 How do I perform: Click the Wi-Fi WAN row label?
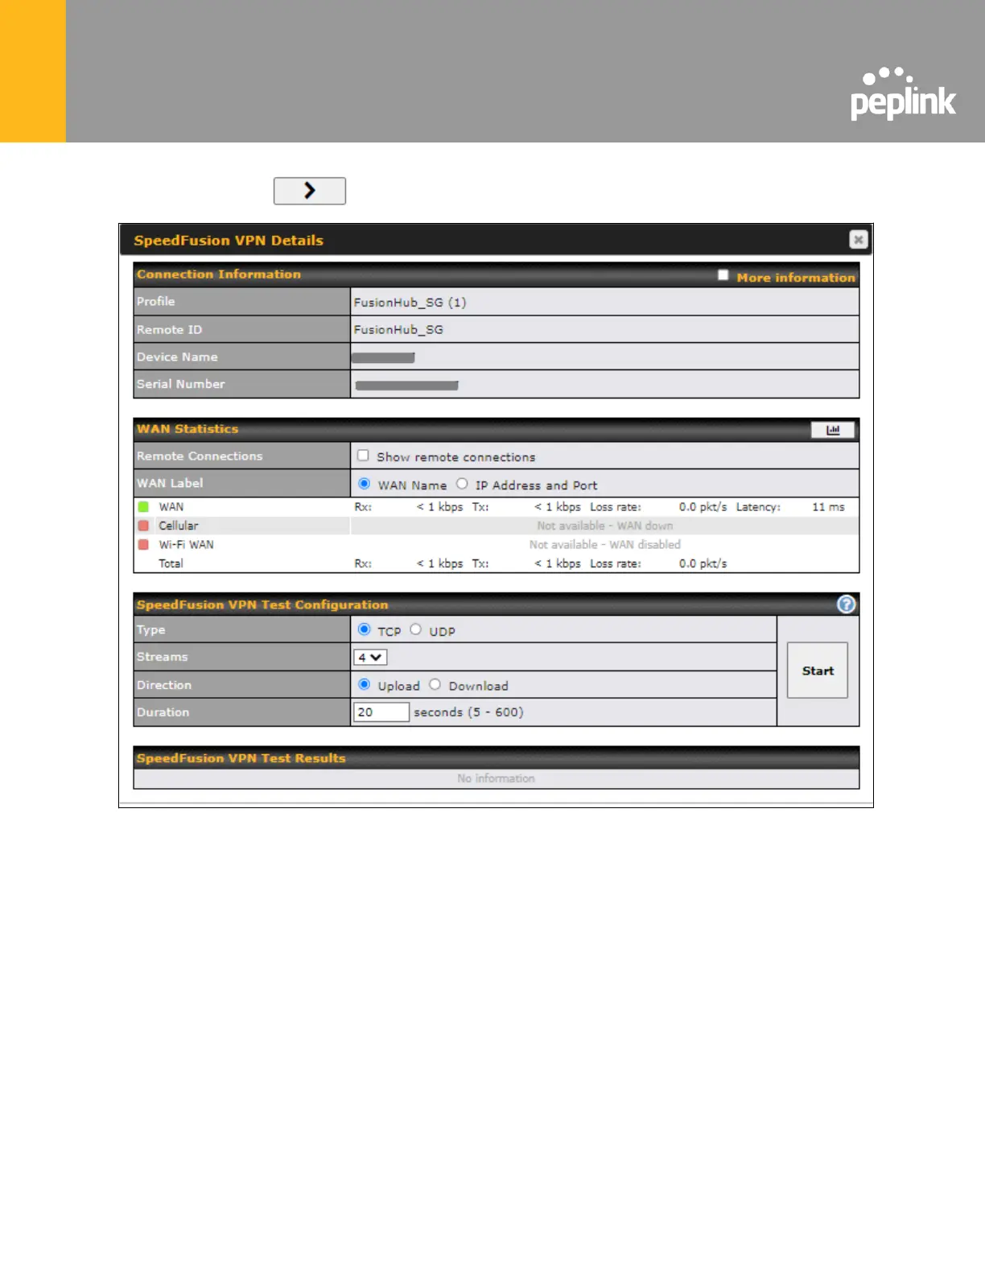coord(186,545)
